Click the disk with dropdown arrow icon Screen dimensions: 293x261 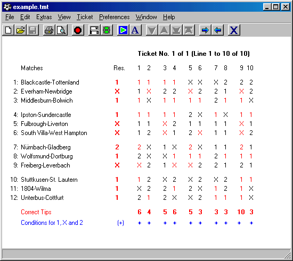[x=94, y=30]
